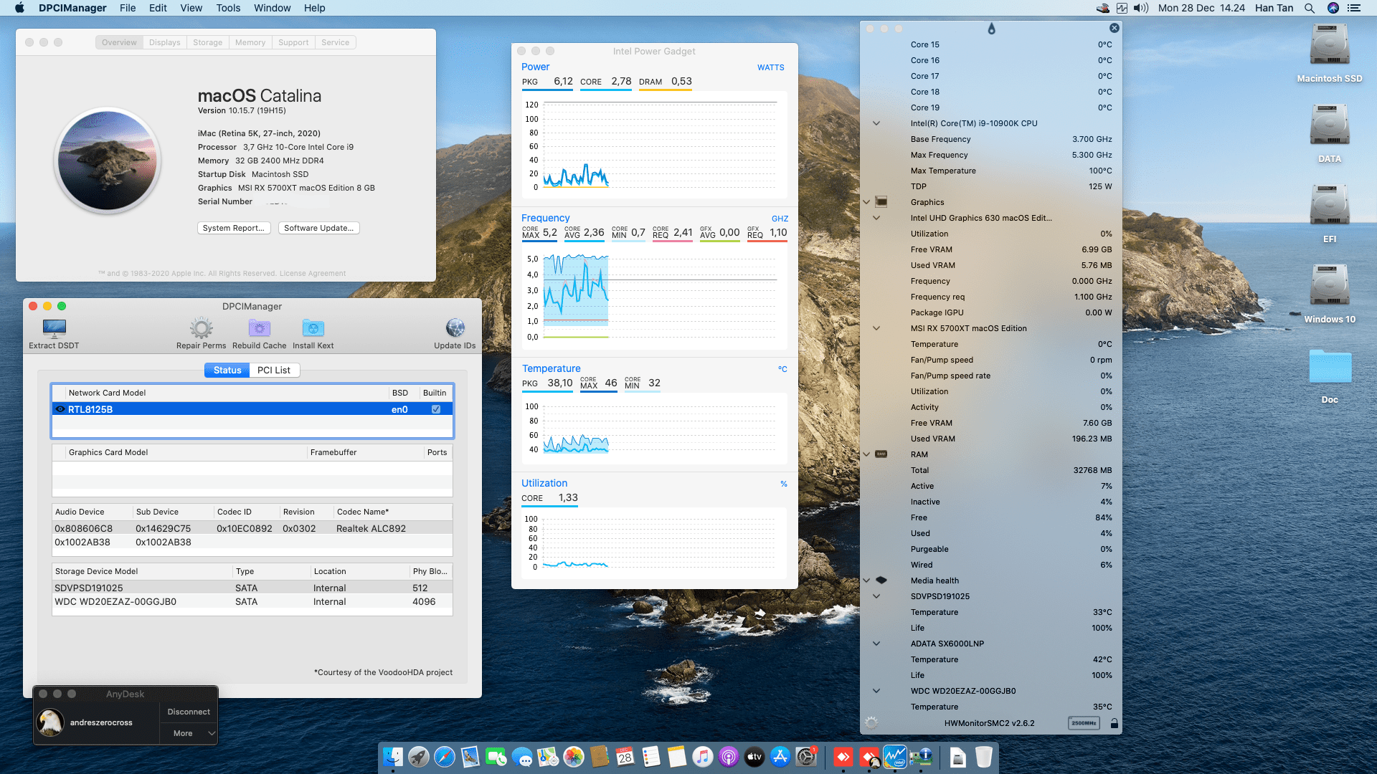Image resolution: width=1377 pixels, height=774 pixels.
Task: Select the RTL8125B network card row
Action: pos(252,409)
